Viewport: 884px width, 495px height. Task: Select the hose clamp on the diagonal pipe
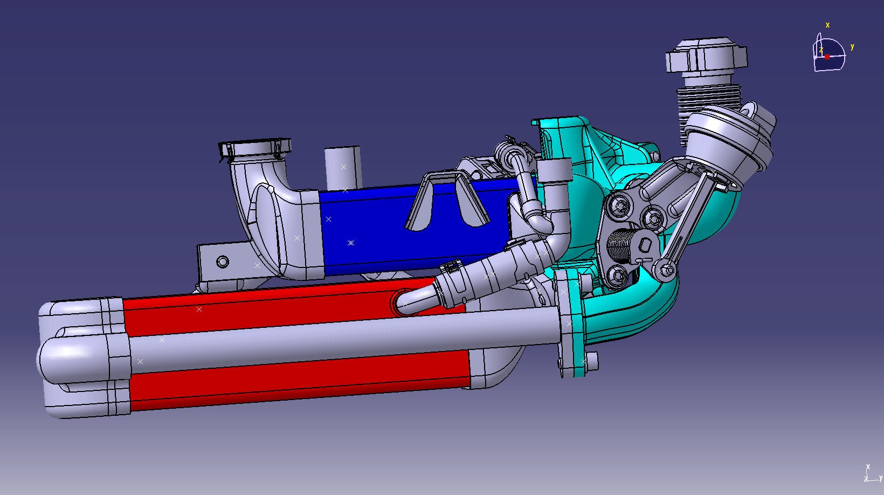[x=452, y=267]
